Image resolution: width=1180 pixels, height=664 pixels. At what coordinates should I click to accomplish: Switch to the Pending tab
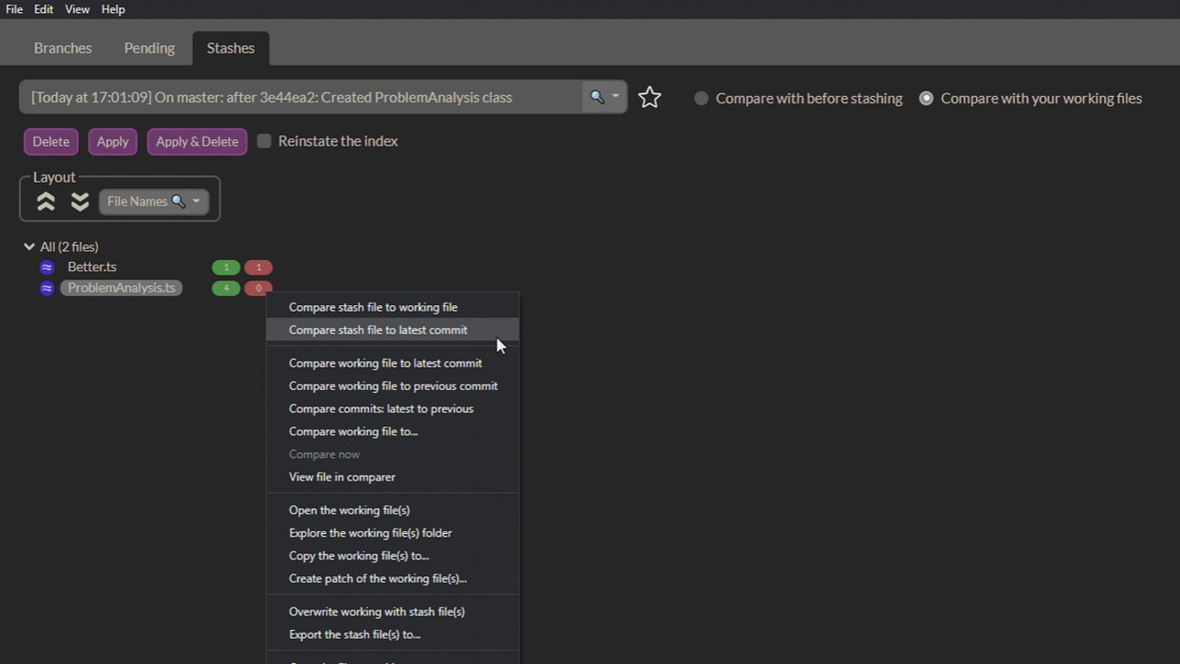pyautogui.click(x=149, y=48)
